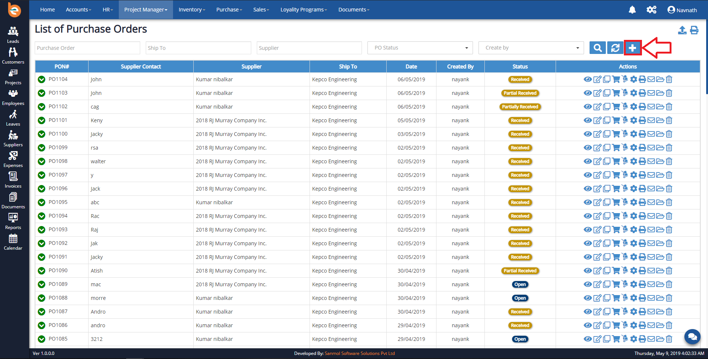Open the notifications bell
The height and width of the screenshot is (359, 708).
632,10
